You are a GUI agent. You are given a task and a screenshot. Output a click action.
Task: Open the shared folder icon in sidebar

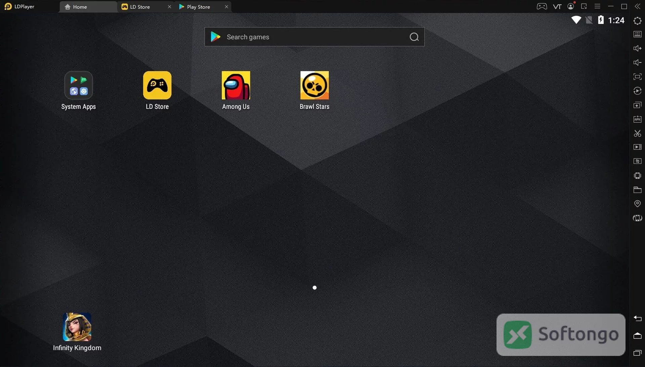tap(637, 190)
